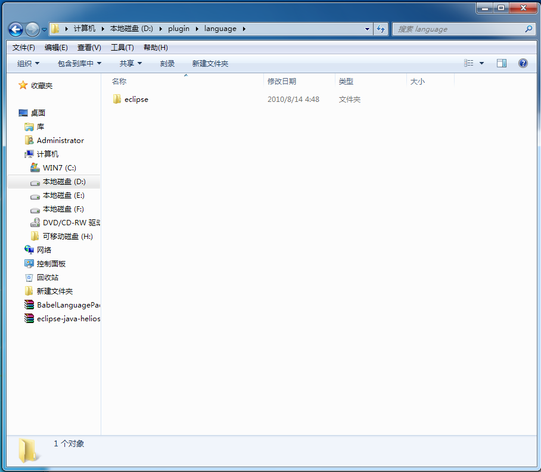Click the BabelLanguagePack archive icon
Viewport: 541px width, 472px height.
(29, 305)
